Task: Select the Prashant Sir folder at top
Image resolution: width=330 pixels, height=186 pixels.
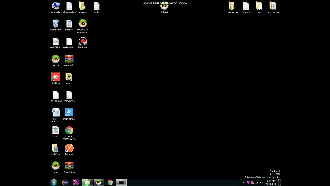Action: (232, 7)
